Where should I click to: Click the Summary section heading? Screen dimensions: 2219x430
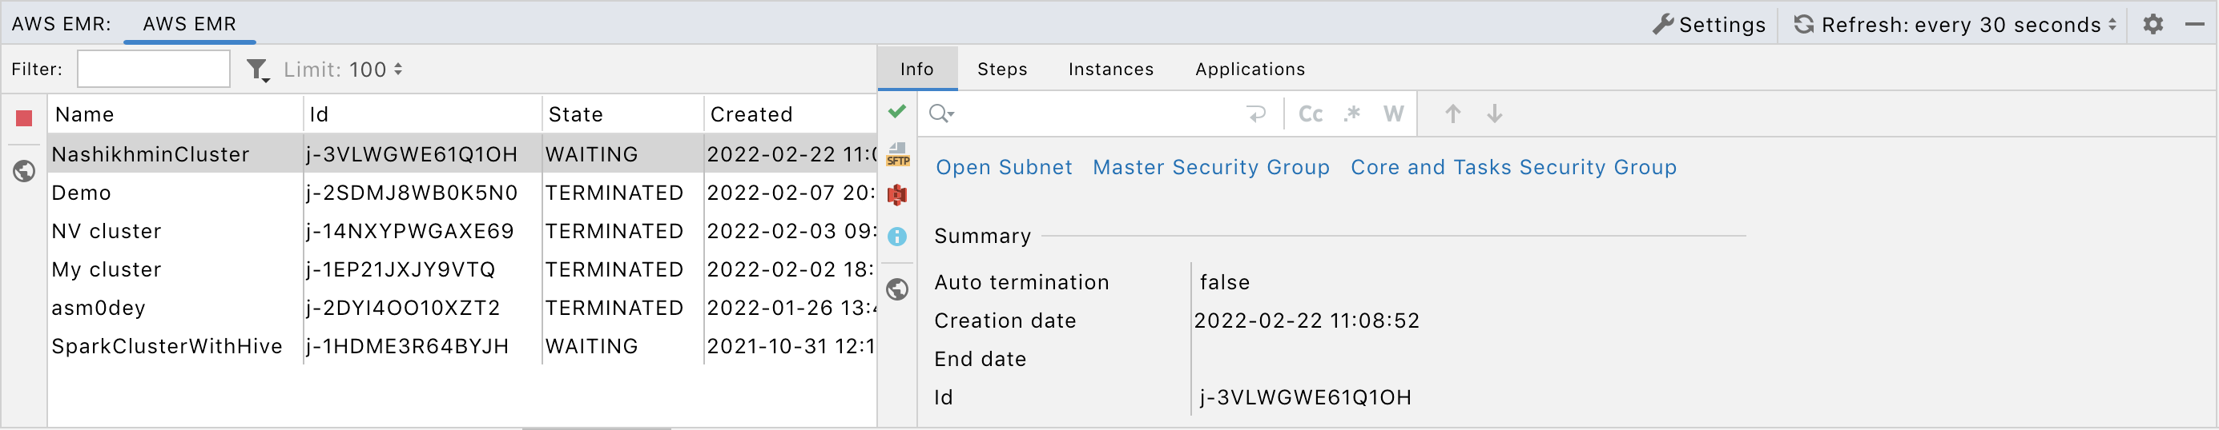point(982,236)
